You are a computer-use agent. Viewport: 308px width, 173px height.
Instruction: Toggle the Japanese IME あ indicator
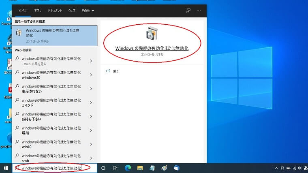pyautogui.click(x=306, y=168)
